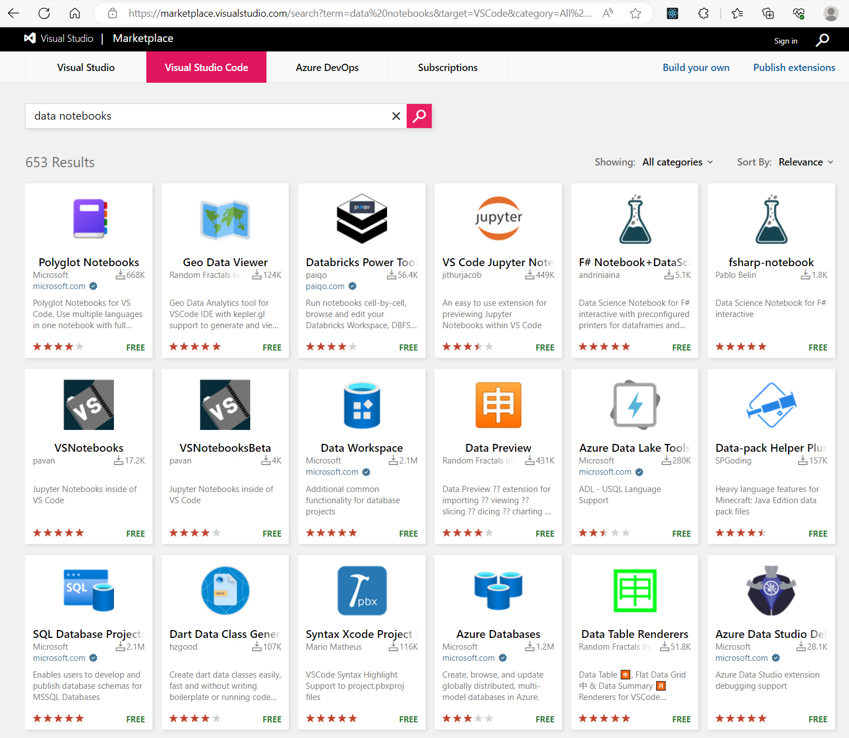Screen dimensions: 849x738
Task: Open Polyglot Notebooks title link
Action: [x=89, y=262]
